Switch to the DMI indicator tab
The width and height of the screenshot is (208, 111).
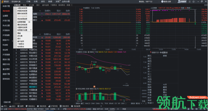pos(93,104)
